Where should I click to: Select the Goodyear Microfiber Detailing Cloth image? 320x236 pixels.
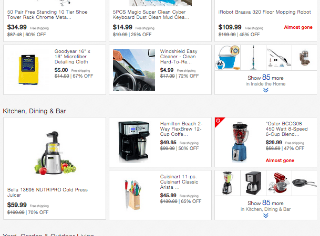click(x=28, y=70)
